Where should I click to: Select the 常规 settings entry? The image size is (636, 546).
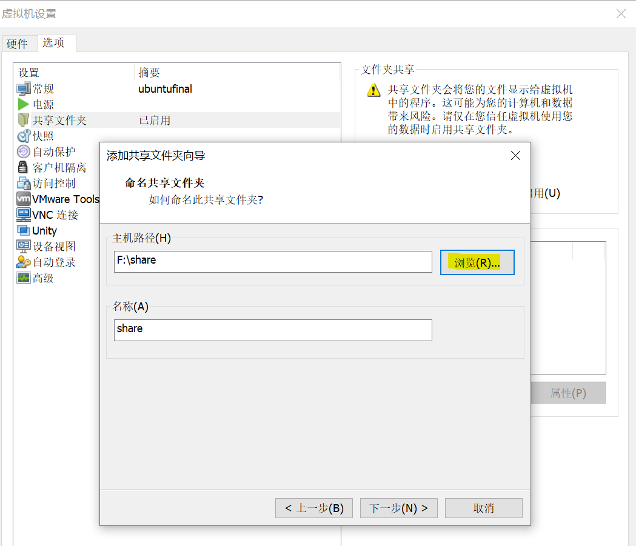pos(24,88)
